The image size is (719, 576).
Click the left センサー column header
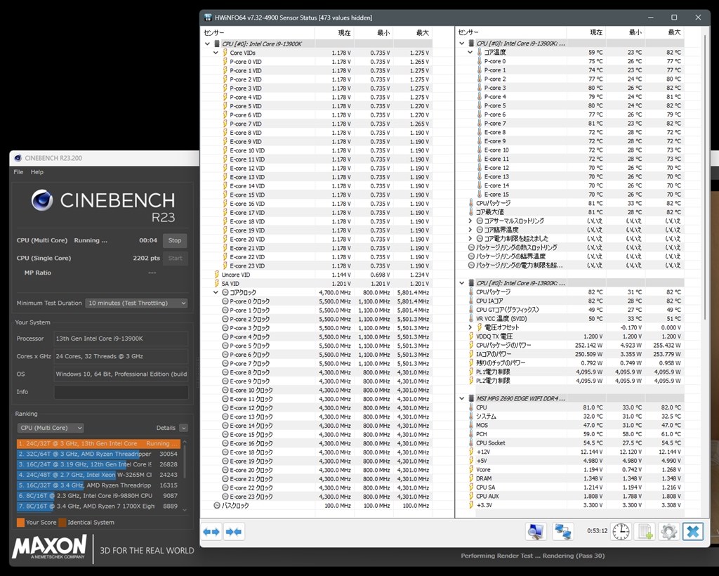pos(258,32)
